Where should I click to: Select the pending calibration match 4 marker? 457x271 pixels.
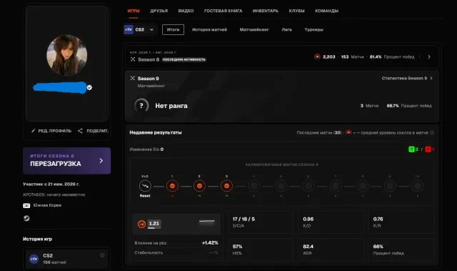click(x=254, y=186)
